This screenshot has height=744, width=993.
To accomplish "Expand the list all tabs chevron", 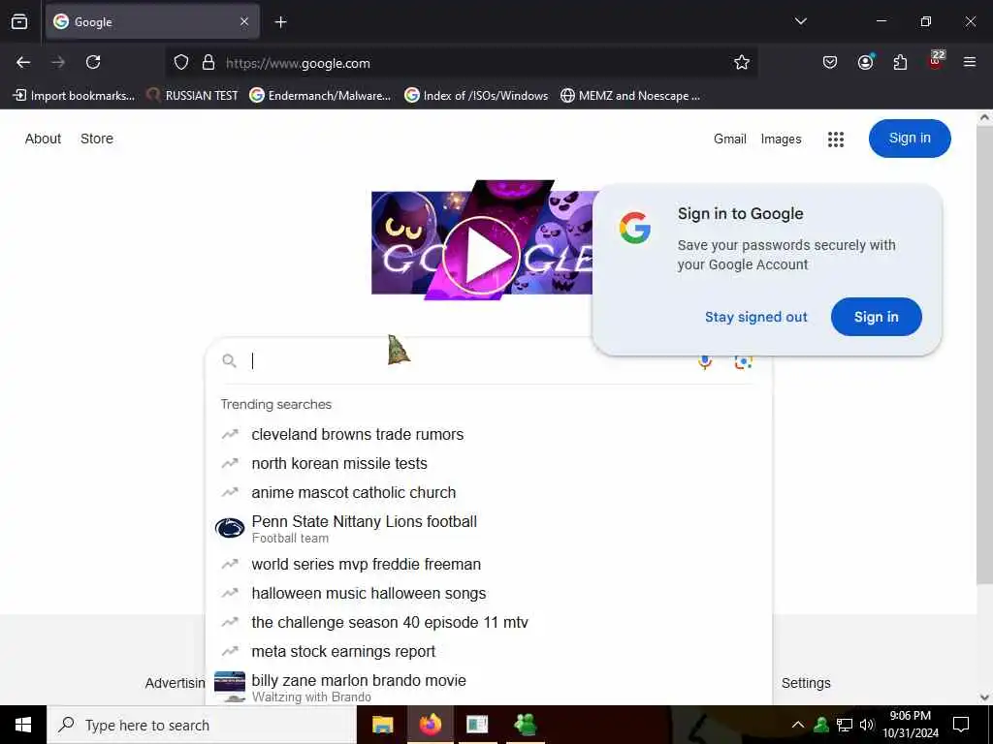I will pyautogui.click(x=800, y=21).
